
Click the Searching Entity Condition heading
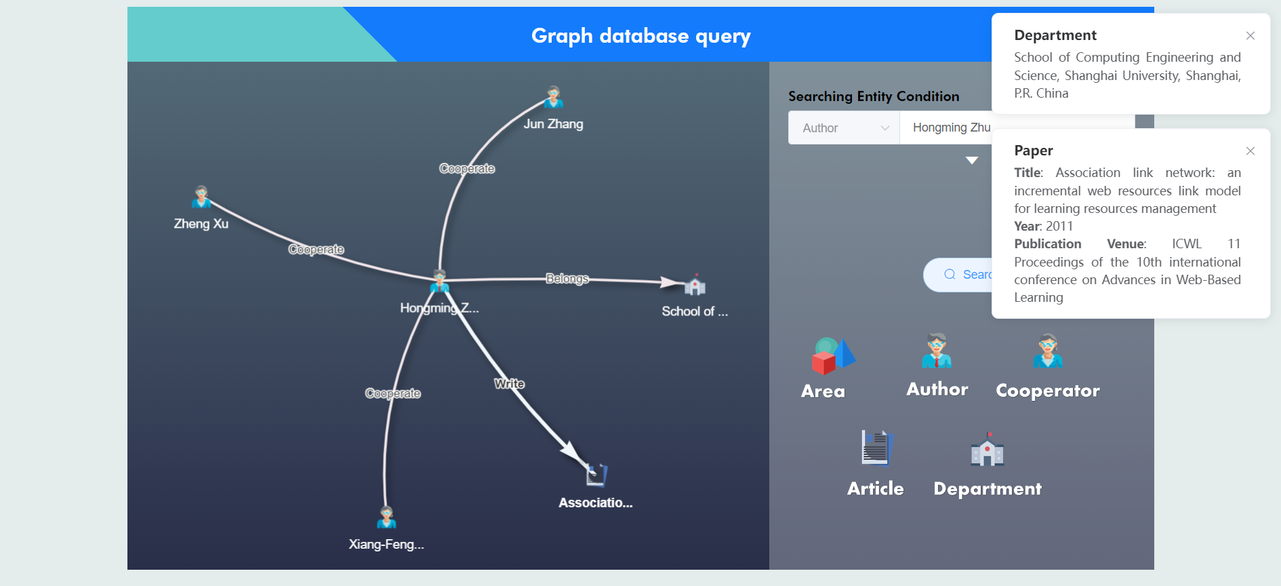coord(874,96)
